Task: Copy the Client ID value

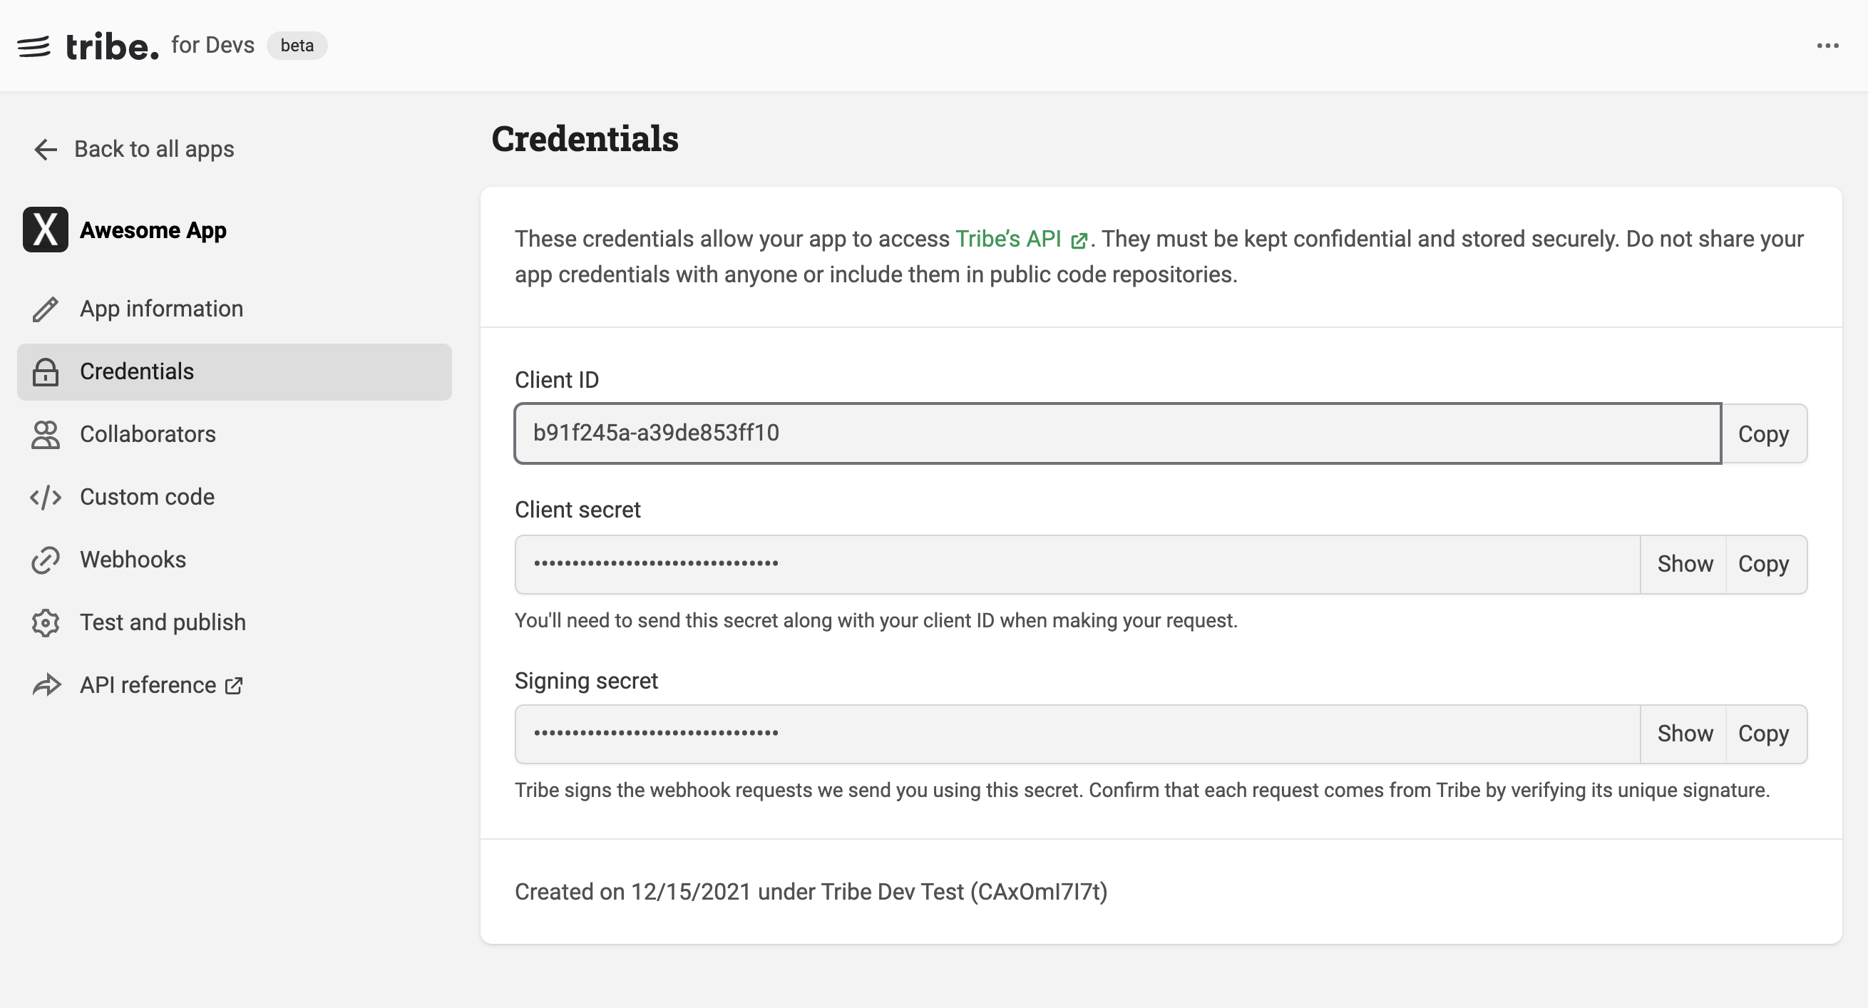Action: tap(1764, 433)
